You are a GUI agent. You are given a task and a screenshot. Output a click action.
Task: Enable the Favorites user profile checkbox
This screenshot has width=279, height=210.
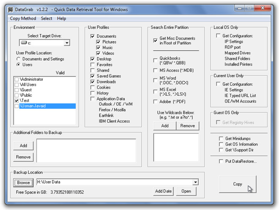click(93, 65)
